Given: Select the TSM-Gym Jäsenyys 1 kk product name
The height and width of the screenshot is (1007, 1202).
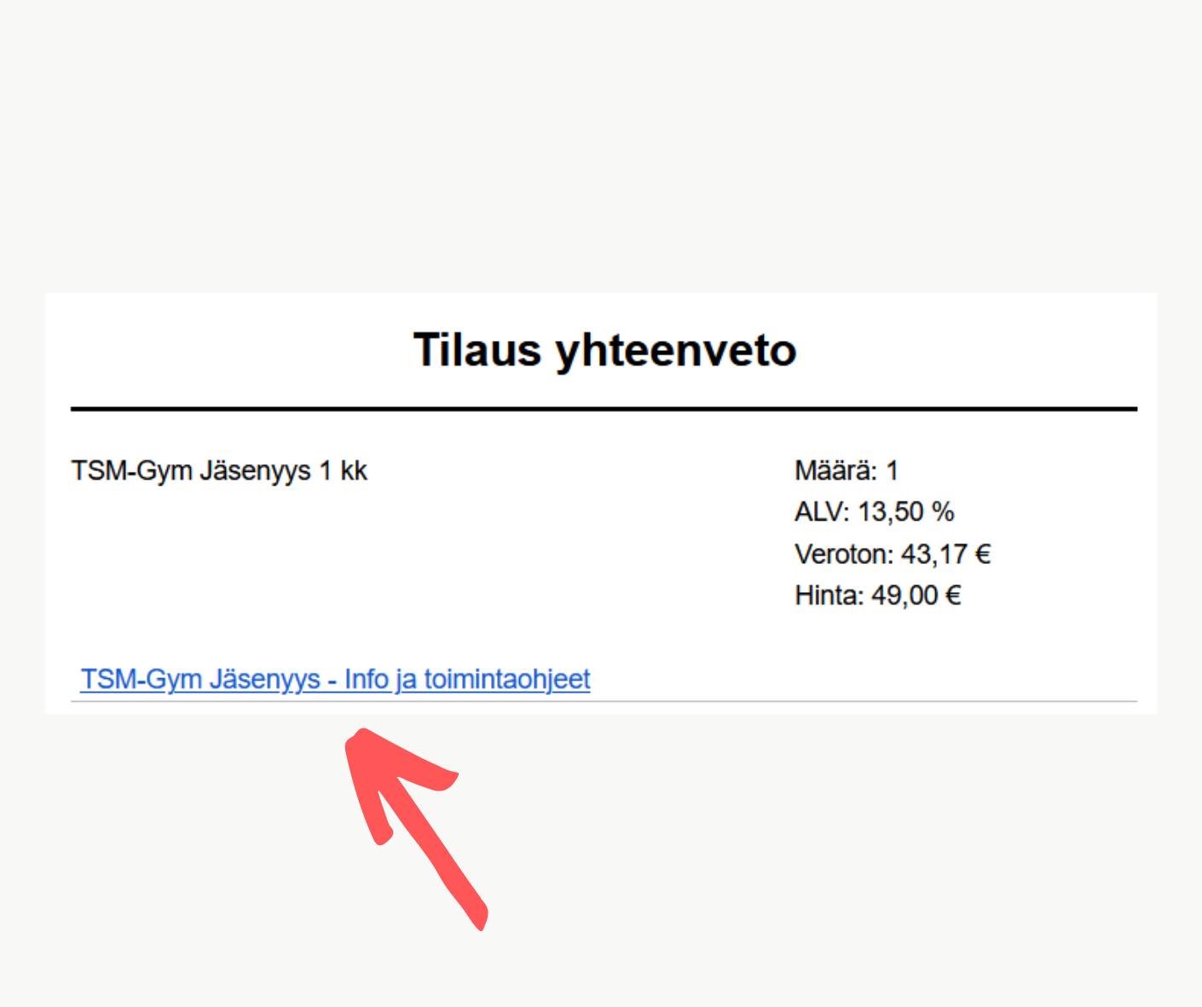Looking at the screenshot, I should click(219, 470).
